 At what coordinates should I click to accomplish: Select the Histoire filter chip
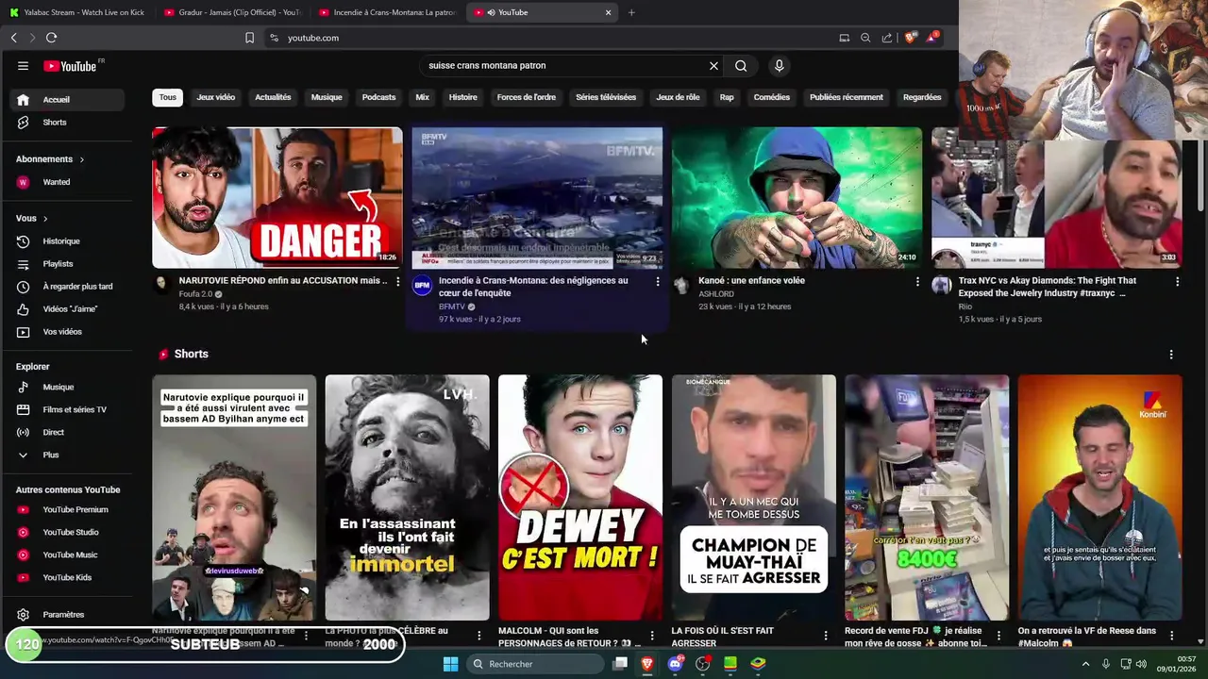pyautogui.click(x=462, y=97)
